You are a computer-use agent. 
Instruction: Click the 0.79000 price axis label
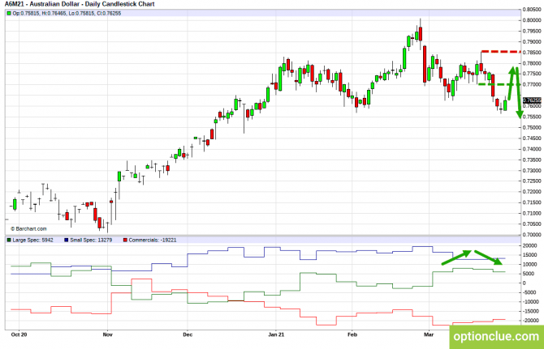[532, 42]
